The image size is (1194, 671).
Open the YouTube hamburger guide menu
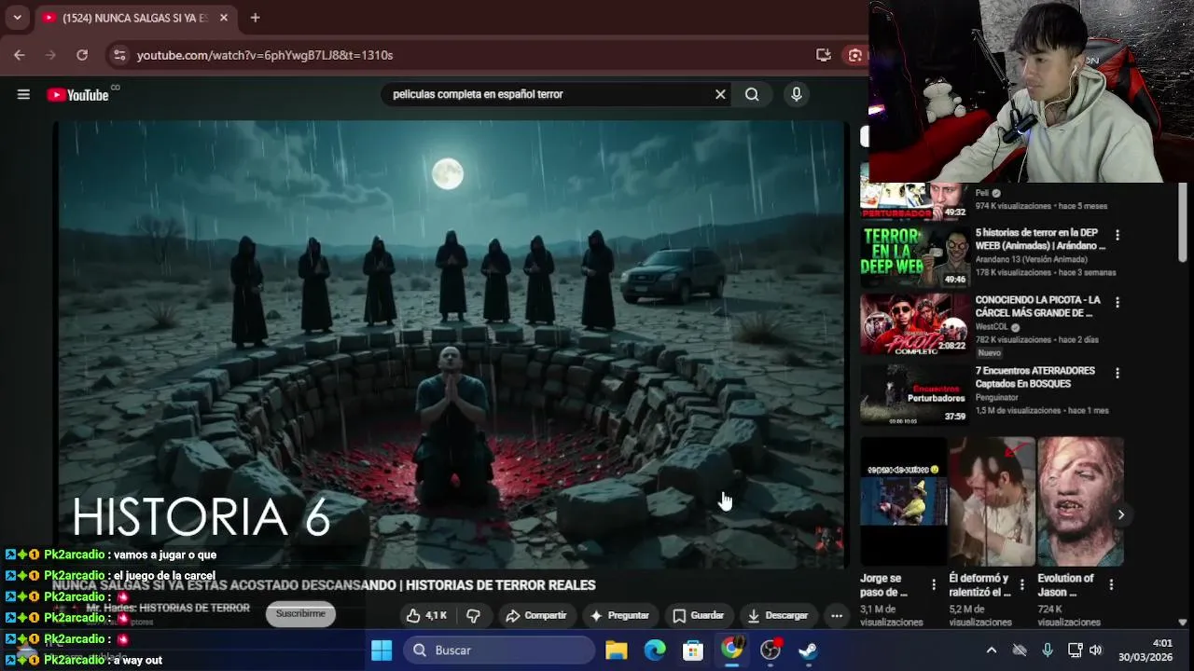(23, 94)
